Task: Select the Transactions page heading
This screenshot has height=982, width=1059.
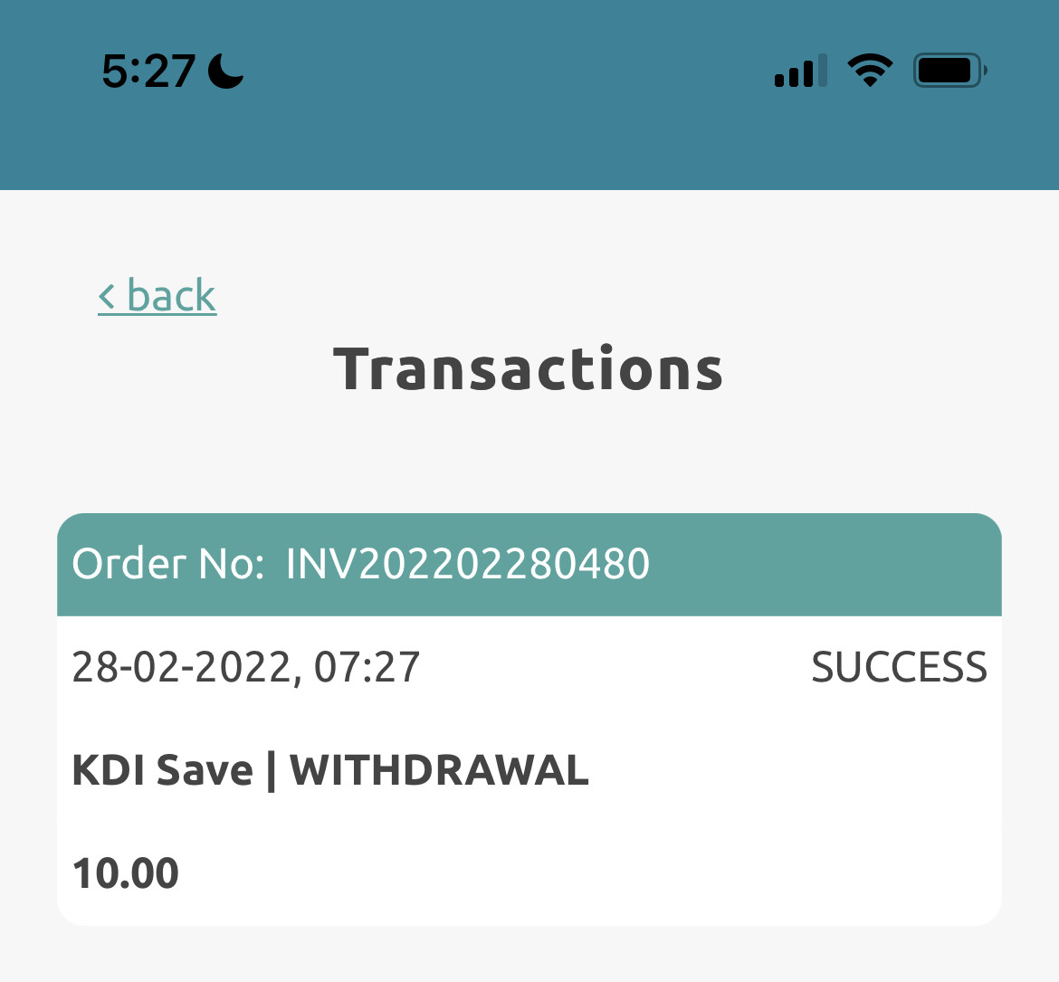Action: [529, 368]
